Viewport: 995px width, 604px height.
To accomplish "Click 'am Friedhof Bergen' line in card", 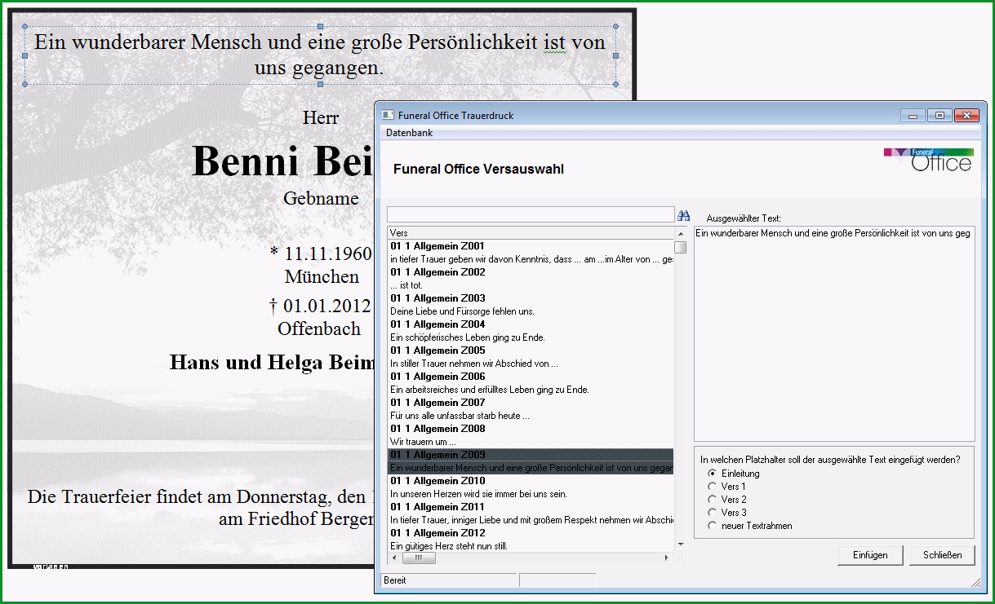I will click(x=296, y=519).
